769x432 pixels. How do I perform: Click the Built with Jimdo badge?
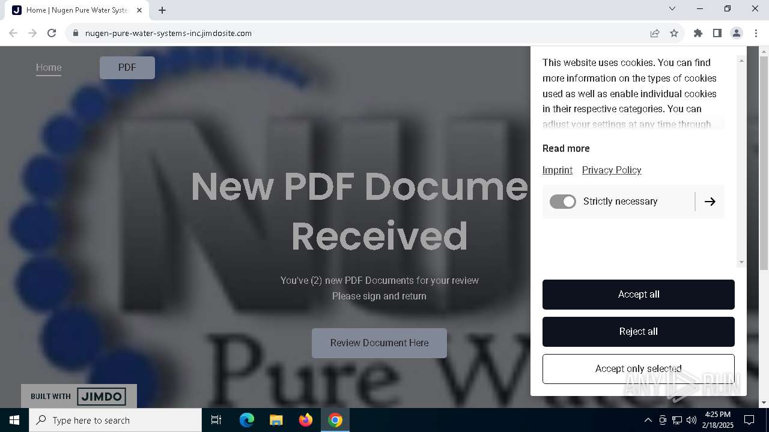[79, 396]
